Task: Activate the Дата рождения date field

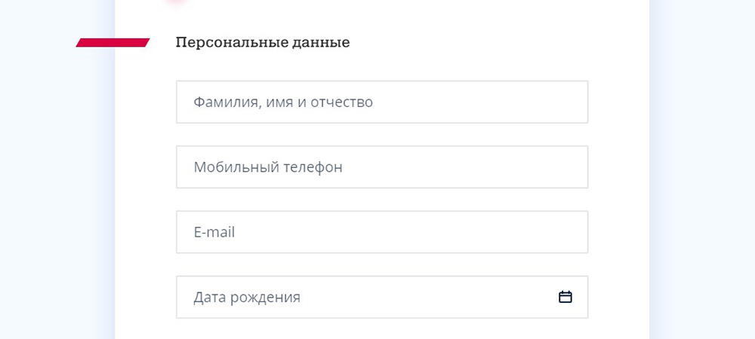Action: (x=382, y=297)
